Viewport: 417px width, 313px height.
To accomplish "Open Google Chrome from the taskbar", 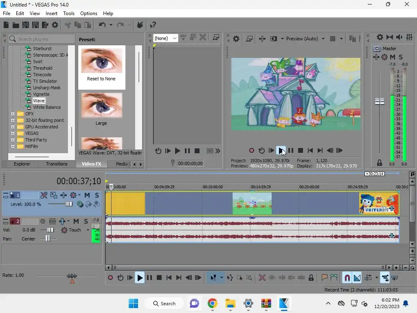I will pos(212,303).
